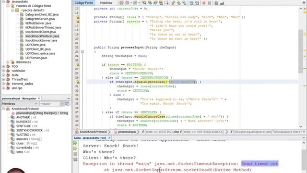
Task: Click the second green re-run with options arrow
Action: tap(75, 148)
